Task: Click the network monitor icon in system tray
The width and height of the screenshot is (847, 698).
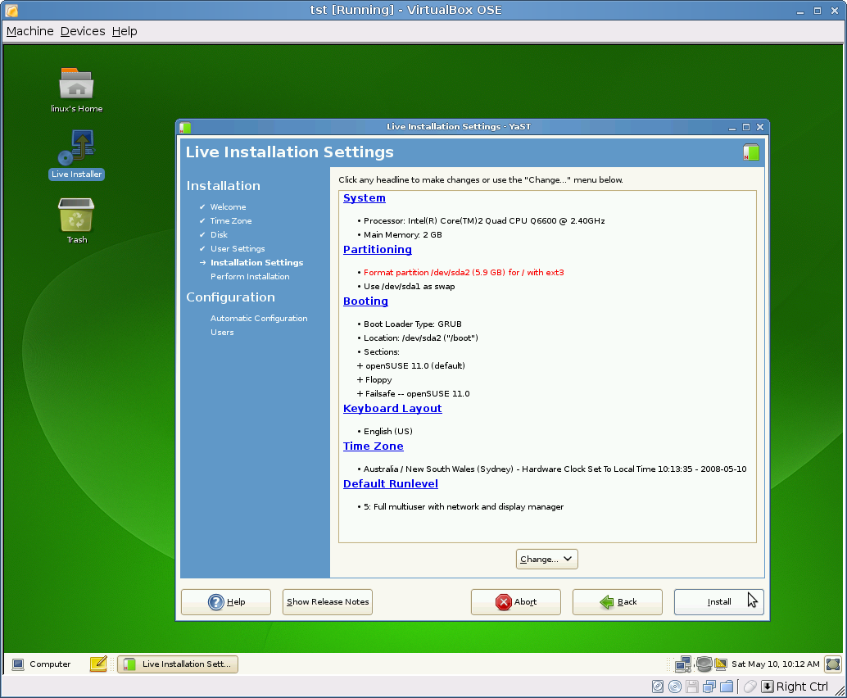Action: pyautogui.click(x=683, y=664)
